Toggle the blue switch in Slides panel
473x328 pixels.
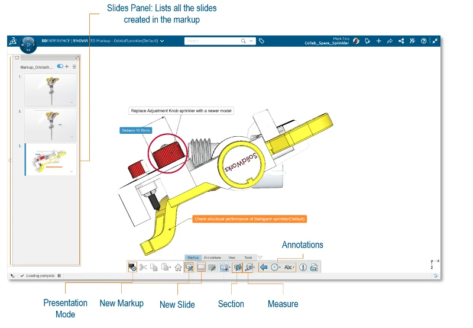[x=60, y=67]
